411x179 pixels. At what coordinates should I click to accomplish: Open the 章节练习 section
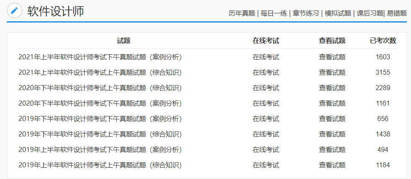[x=306, y=13]
